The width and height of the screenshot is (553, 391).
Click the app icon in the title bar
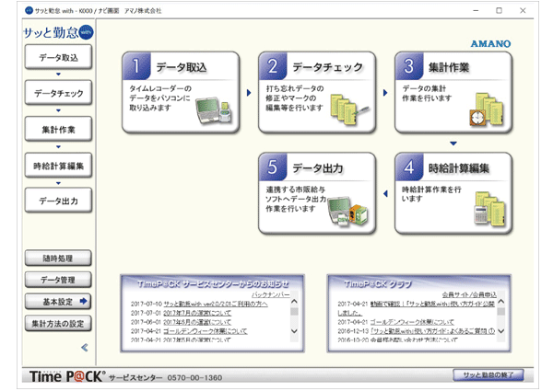coord(29,10)
